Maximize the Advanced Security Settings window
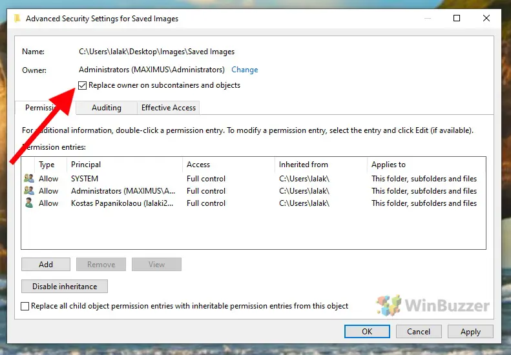Image resolution: width=511 pixels, height=355 pixels. click(x=457, y=18)
